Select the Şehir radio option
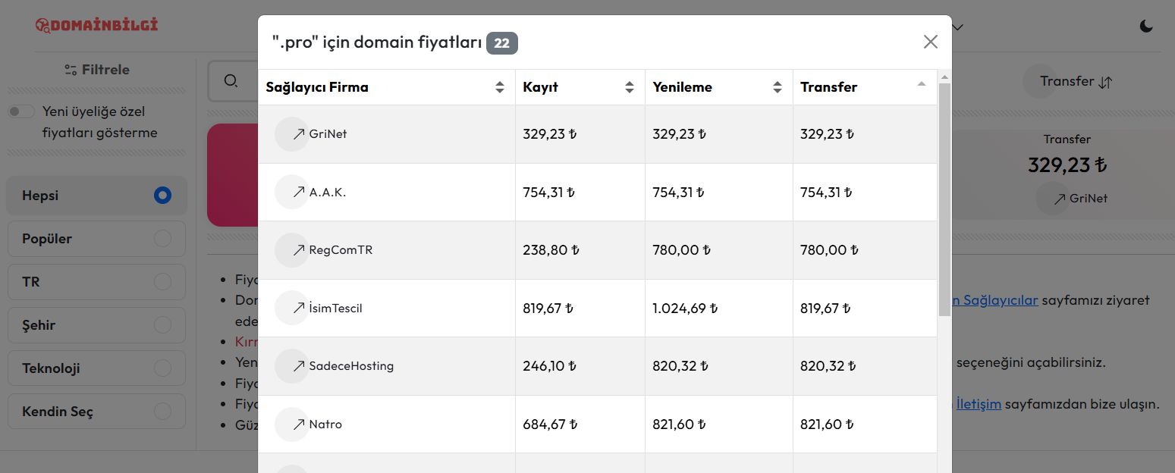Viewport: 1175px width, 473px height. tap(162, 325)
